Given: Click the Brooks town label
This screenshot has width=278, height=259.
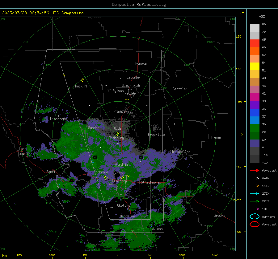Looking at the screenshot, I should click(x=220, y=216).
